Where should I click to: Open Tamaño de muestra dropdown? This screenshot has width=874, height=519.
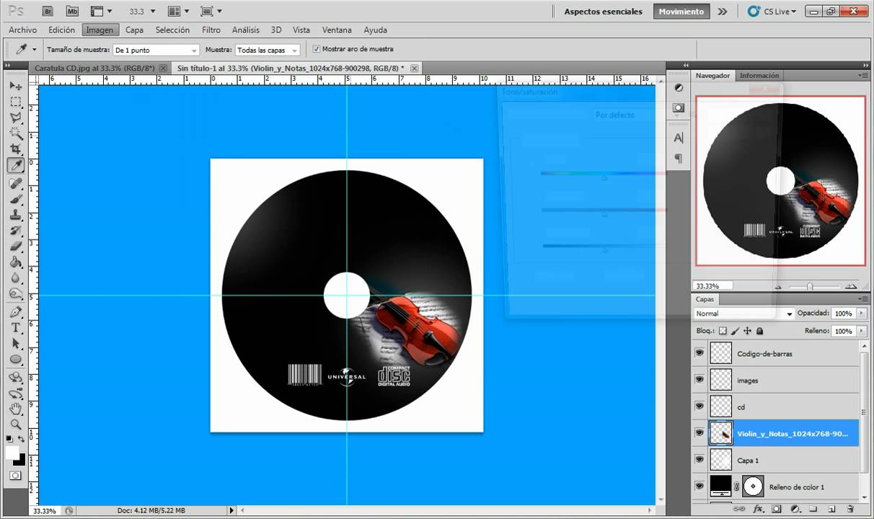coord(156,50)
